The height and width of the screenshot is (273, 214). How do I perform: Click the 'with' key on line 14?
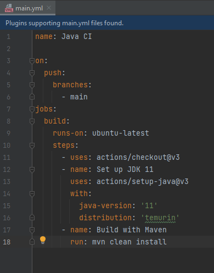click(79, 193)
